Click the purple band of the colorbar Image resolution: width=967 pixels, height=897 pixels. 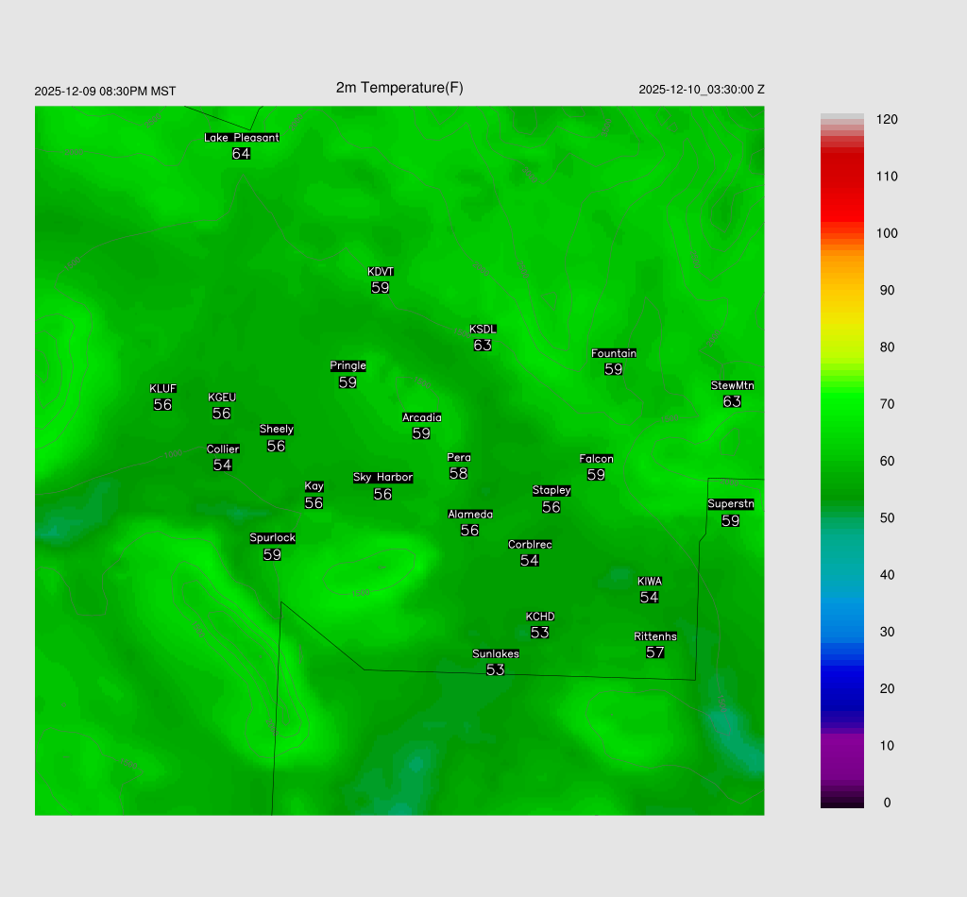click(x=841, y=755)
